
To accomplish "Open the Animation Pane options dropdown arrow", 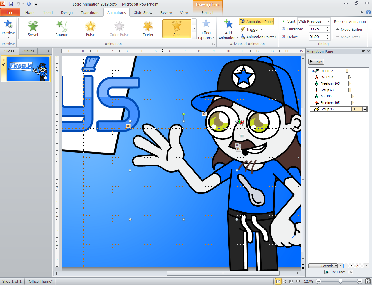I will pyautogui.click(x=363, y=51).
